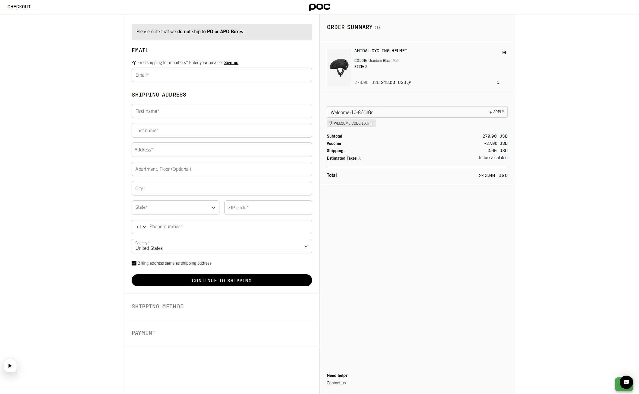Increase helmet quantity with plus icon

pos(504,83)
